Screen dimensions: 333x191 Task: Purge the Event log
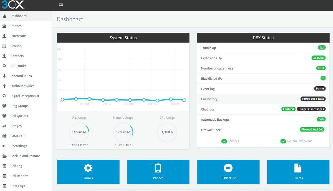[x=320, y=89]
